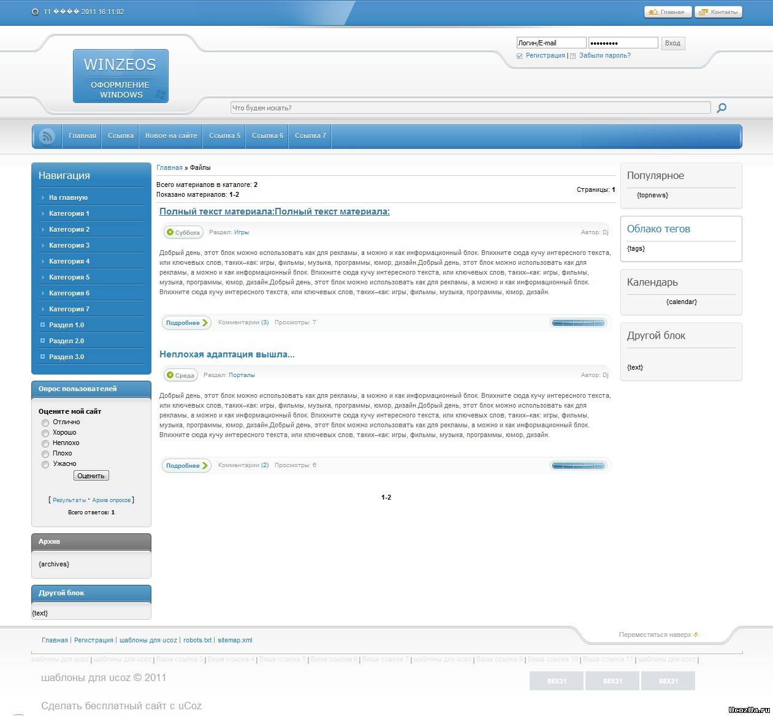Click the green Суббота date badge
Image resolution: width=773 pixels, height=716 pixels.
183,232
